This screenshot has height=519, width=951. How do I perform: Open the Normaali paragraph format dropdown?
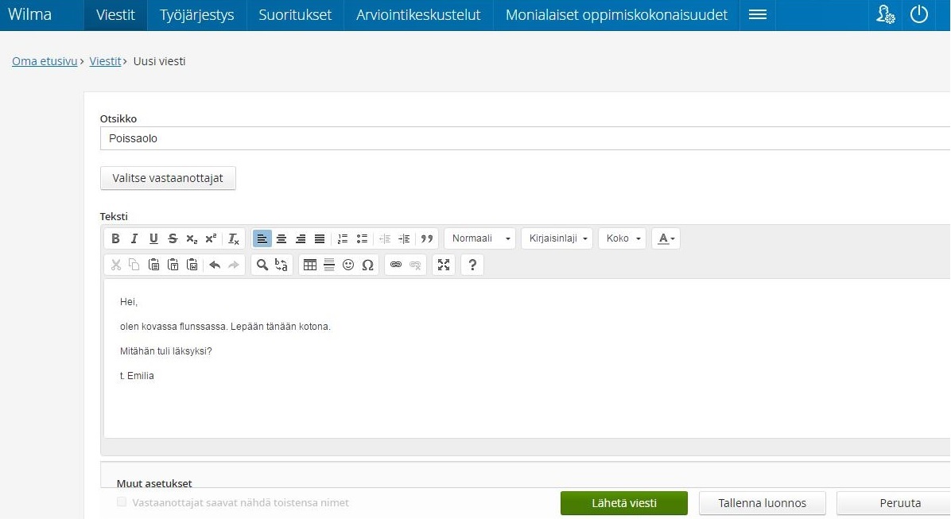(x=480, y=238)
